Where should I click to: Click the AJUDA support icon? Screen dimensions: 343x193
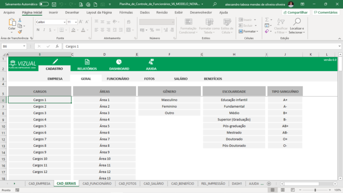(x=151, y=62)
